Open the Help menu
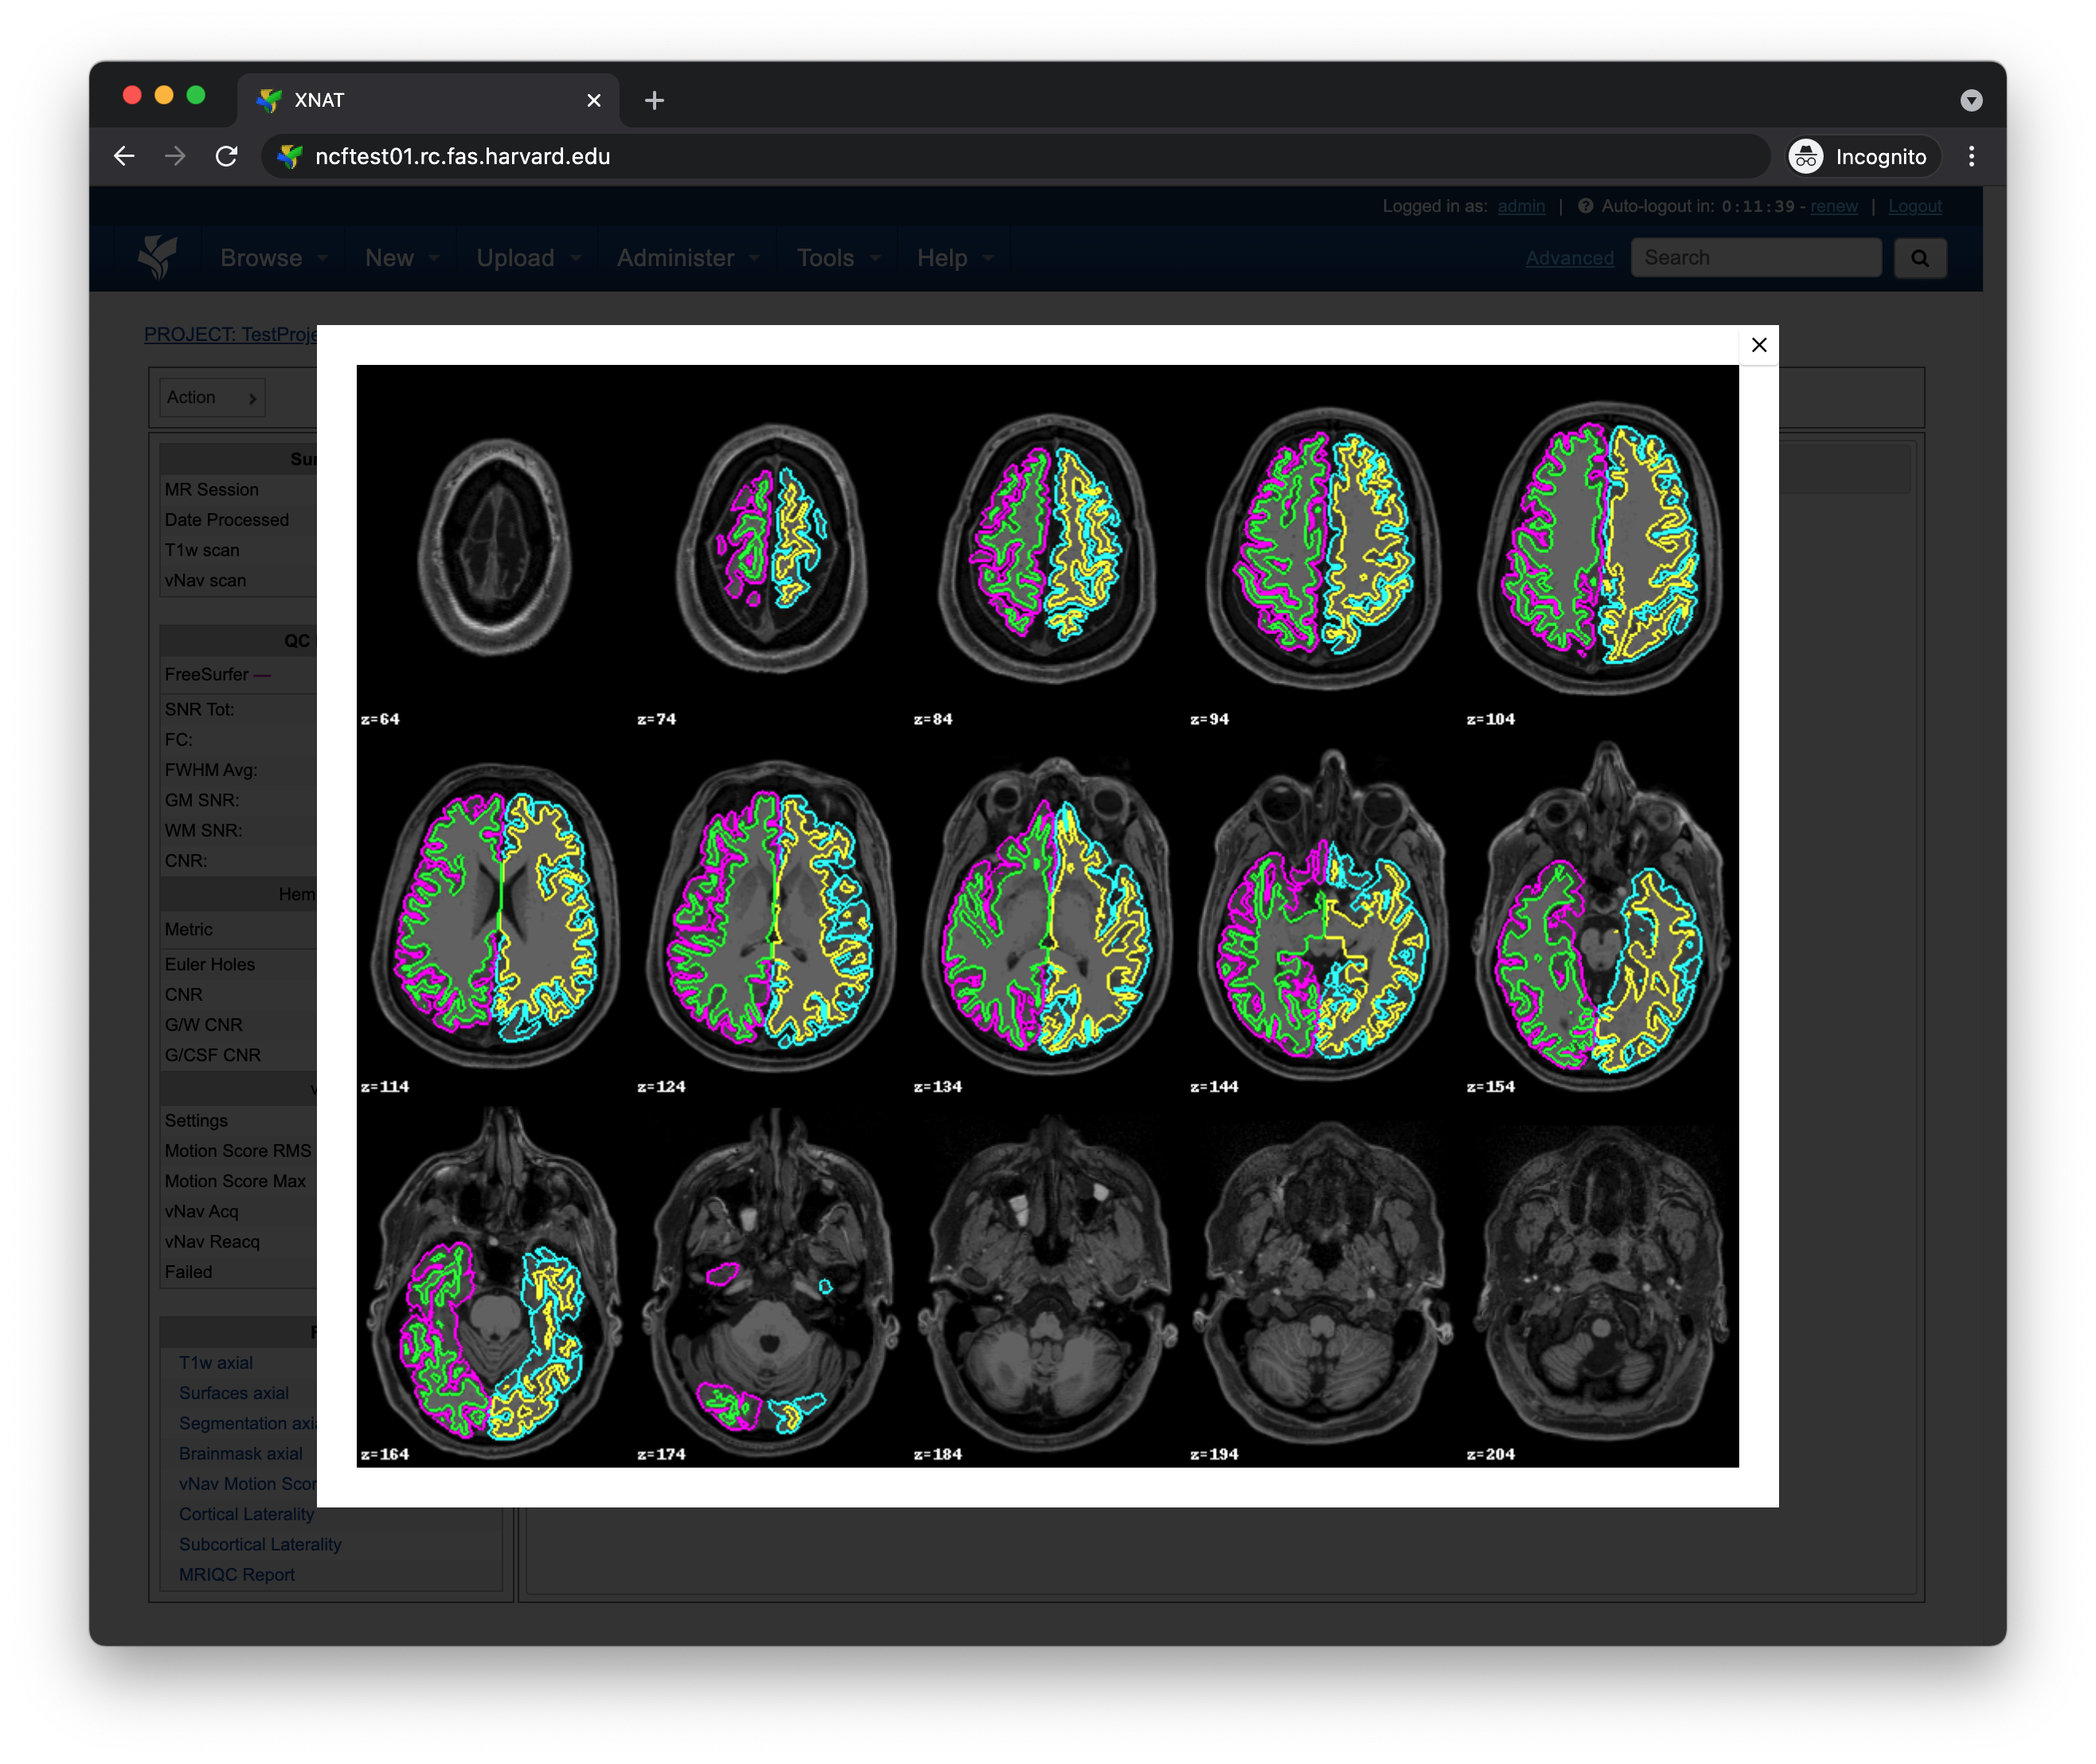Screen dimensions: 2096x1764 coord(955,258)
